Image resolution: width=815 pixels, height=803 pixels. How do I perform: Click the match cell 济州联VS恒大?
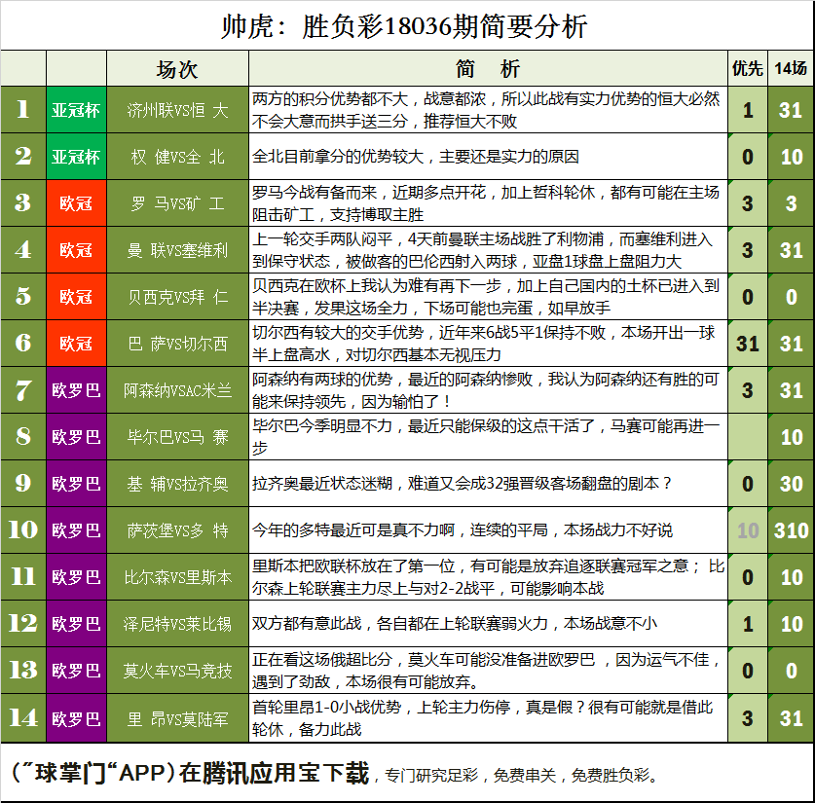pos(177,110)
